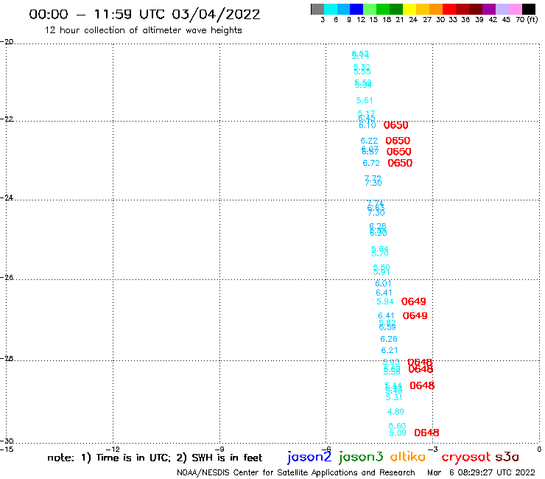The height and width of the screenshot is (479, 545).
Task: Click the "33" label under the color scale
Action: tap(452, 20)
